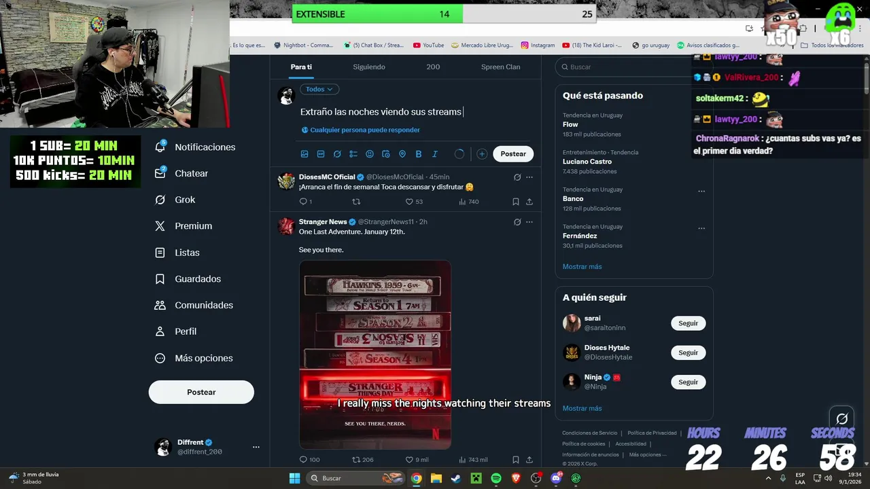Like the Stranger News post
The image size is (870, 489).
pyautogui.click(x=417, y=460)
